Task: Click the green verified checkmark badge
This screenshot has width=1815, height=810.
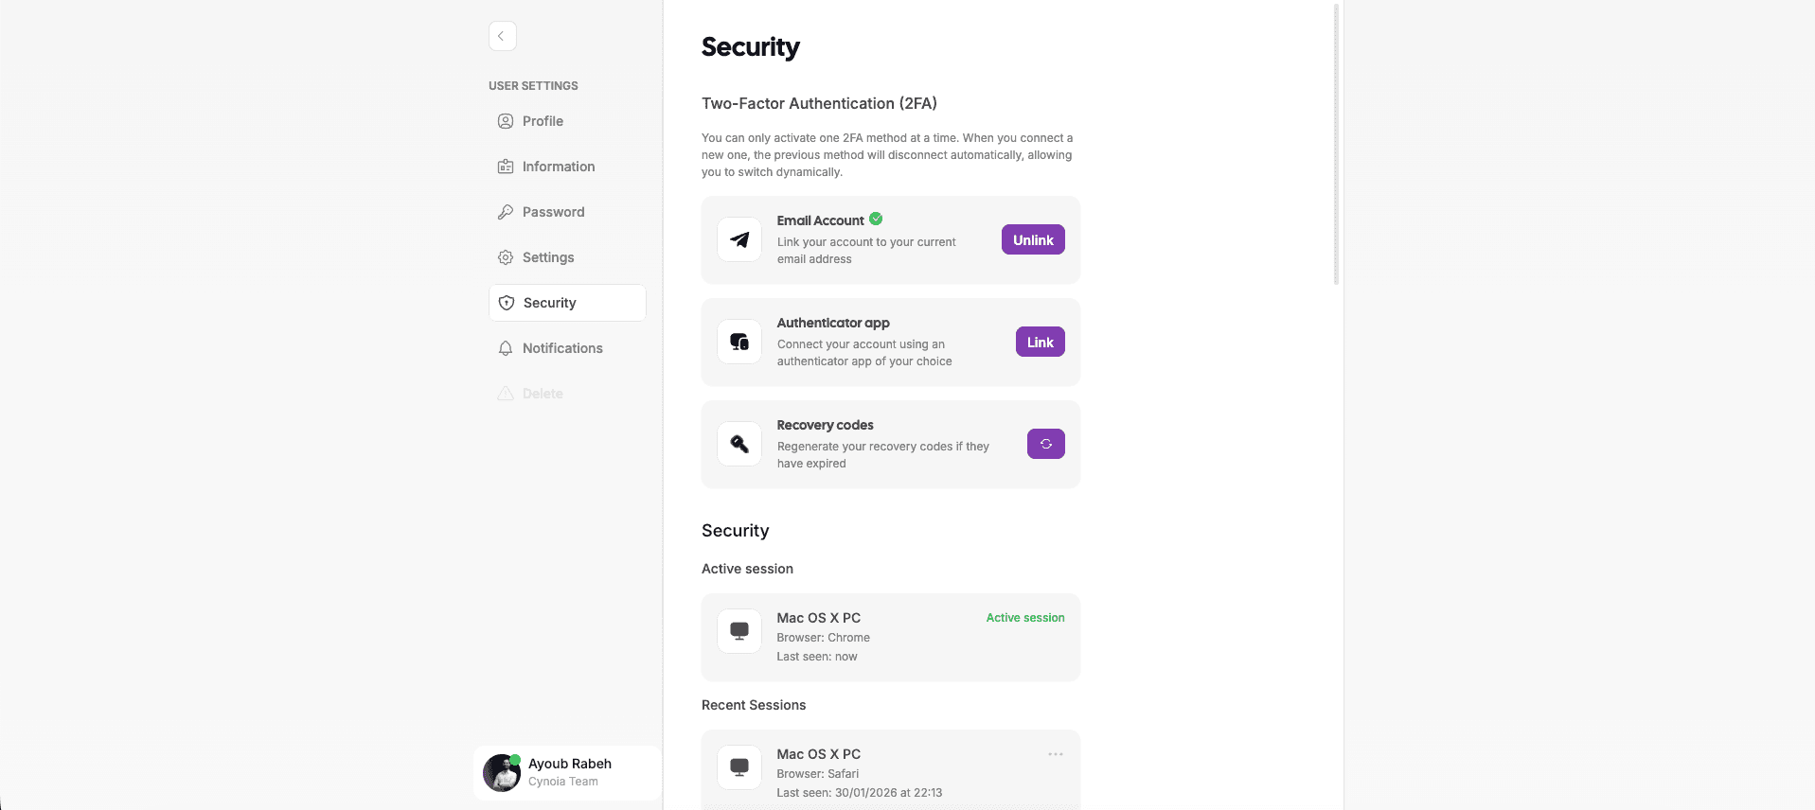Action: [x=876, y=219]
